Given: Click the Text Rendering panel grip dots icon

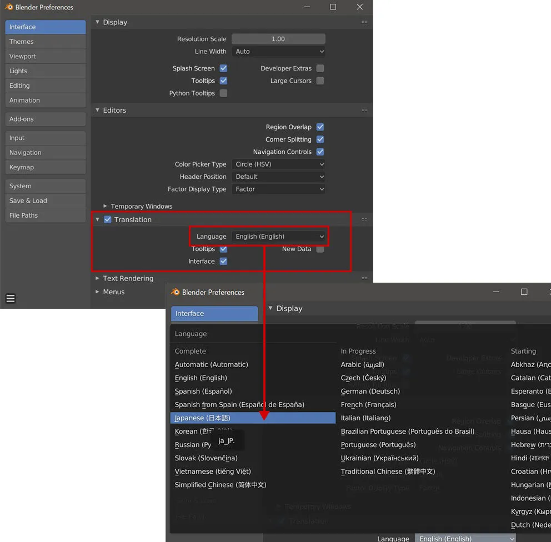Looking at the screenshot, I should (364, 278).
